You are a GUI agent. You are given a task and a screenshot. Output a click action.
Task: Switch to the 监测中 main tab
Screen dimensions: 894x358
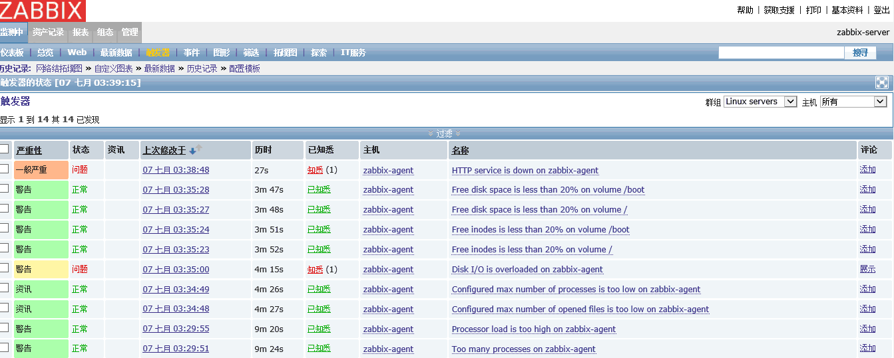(x=13, y=32)
